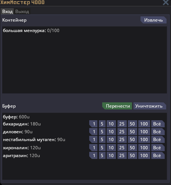This screenshot has width=171, height=185.
Task: Move all нестабильный мутаген with Всё
Action: (158, 140)
